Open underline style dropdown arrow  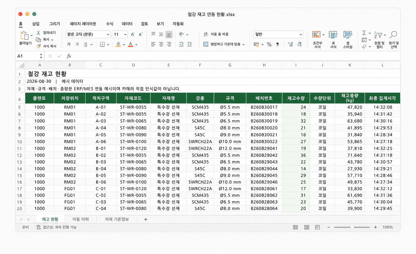click(x=92, y=45)
